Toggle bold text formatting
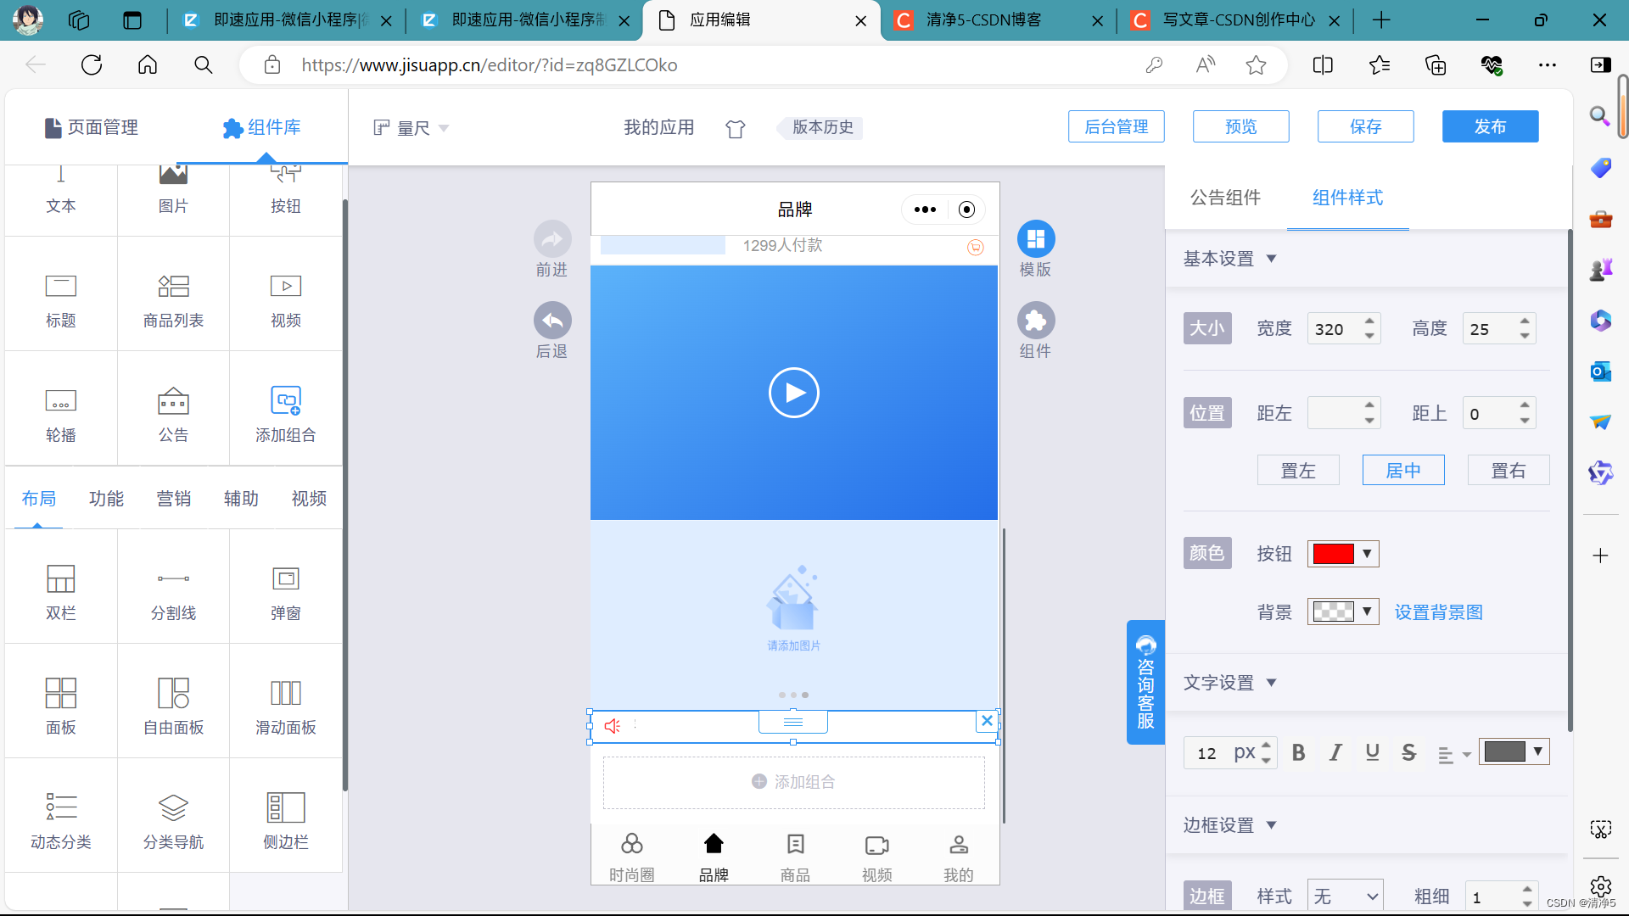The height and width of the screenshot is (916, 1629). (x=1298, y=752)
